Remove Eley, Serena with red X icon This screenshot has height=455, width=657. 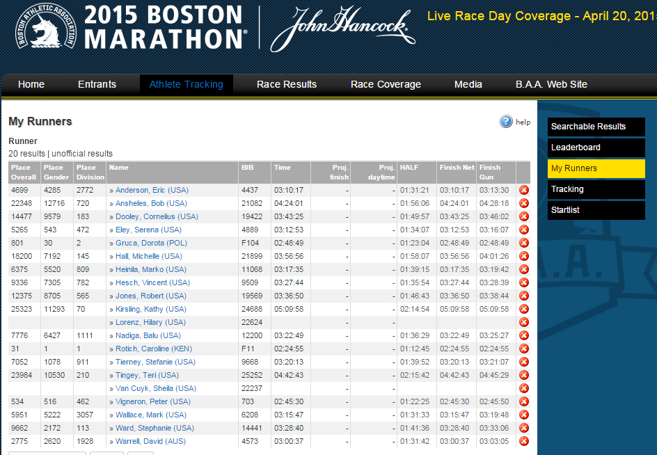[524, 230]
